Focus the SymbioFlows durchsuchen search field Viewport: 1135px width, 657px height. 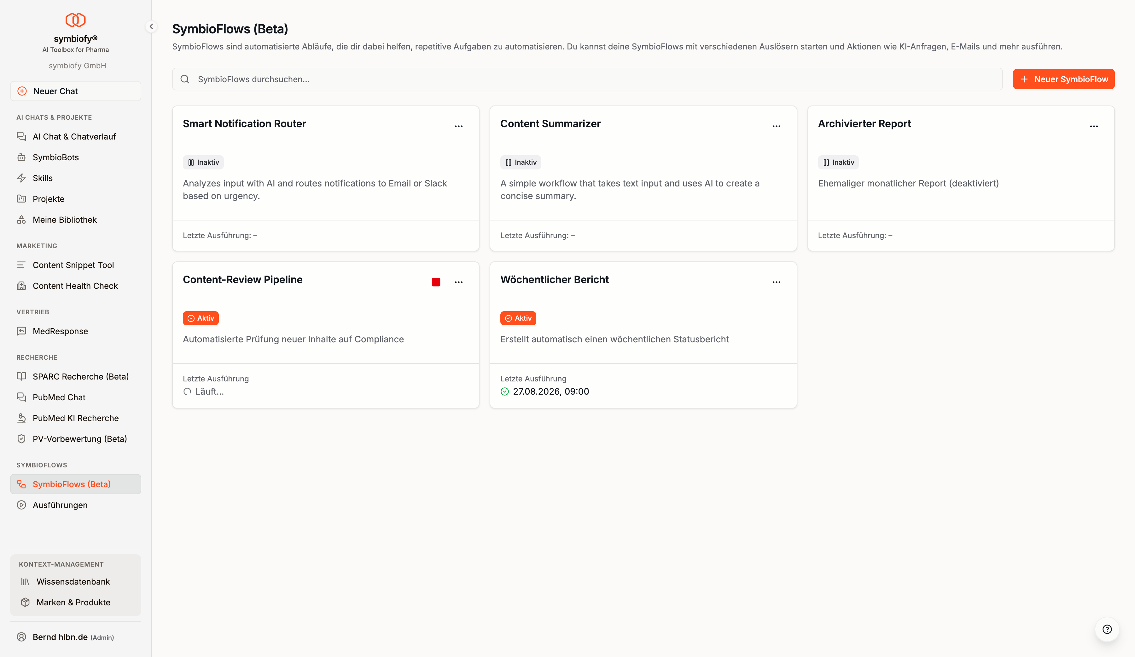pyautogui.click(x=587, y=79)
